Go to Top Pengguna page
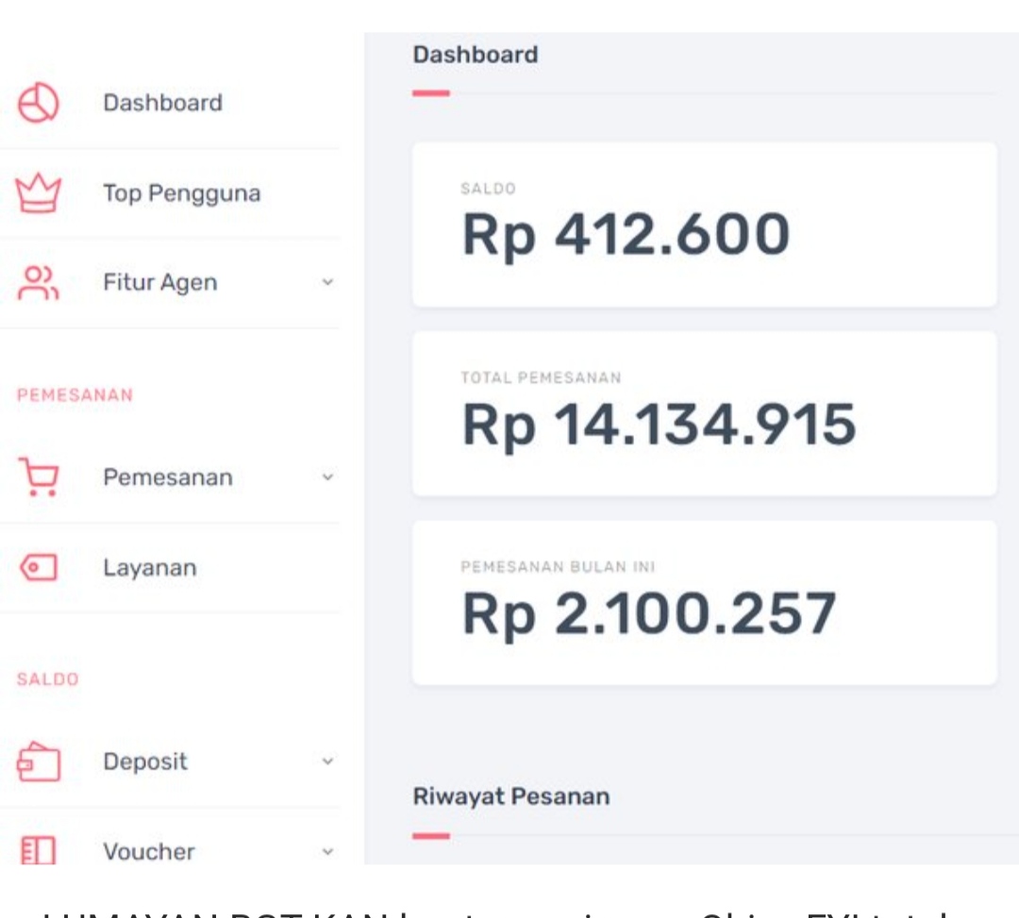 (181, 193)
